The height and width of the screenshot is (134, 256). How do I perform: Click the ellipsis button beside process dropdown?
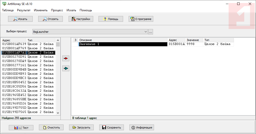(x=150, y=32)
